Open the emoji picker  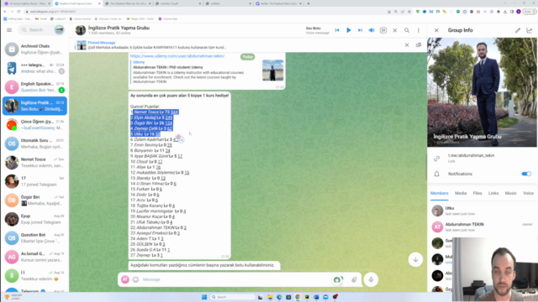click(136, 279)
